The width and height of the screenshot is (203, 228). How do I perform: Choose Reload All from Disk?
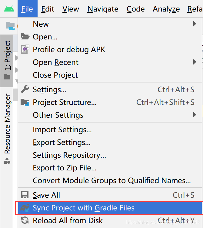110,220
